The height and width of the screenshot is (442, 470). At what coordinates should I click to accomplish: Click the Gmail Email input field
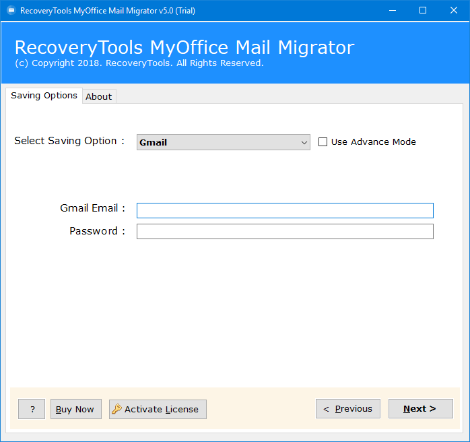[x=285, y=210]
